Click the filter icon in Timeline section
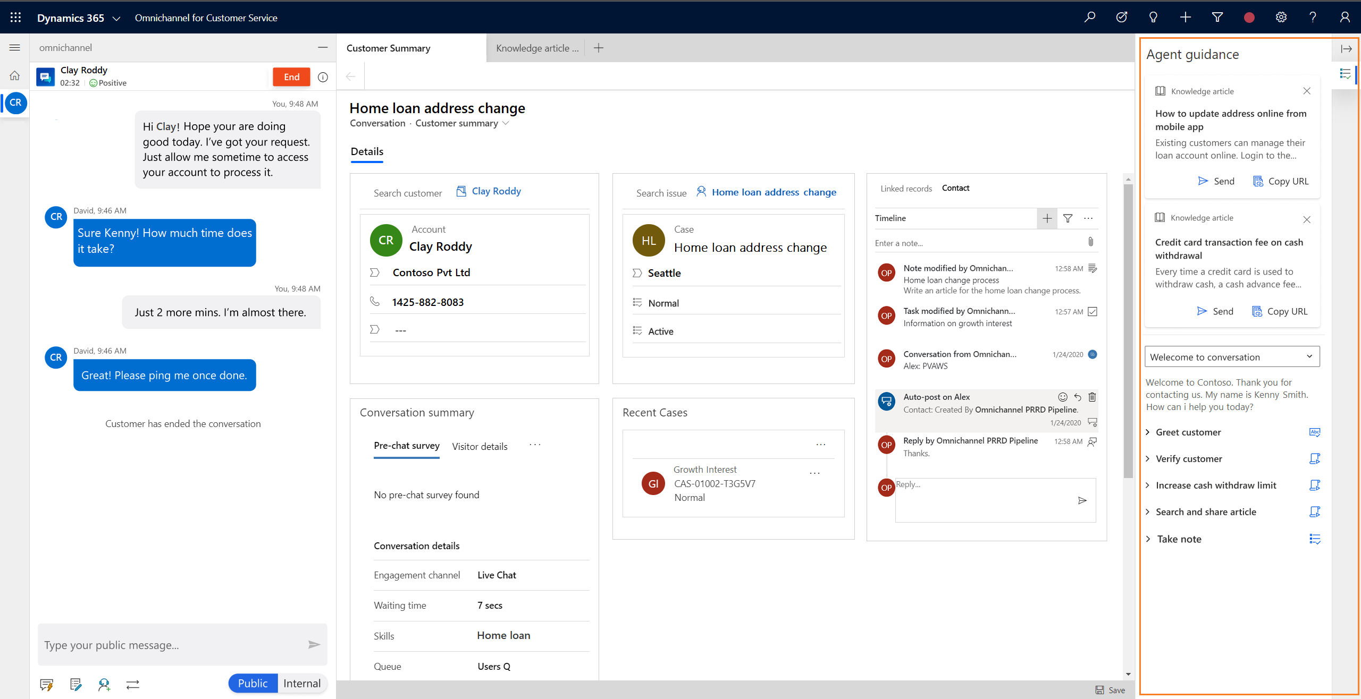Screen dimensions: 1361x699 point(1069,218)
